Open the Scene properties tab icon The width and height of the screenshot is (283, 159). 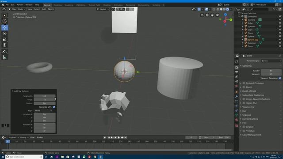[237, 81]
